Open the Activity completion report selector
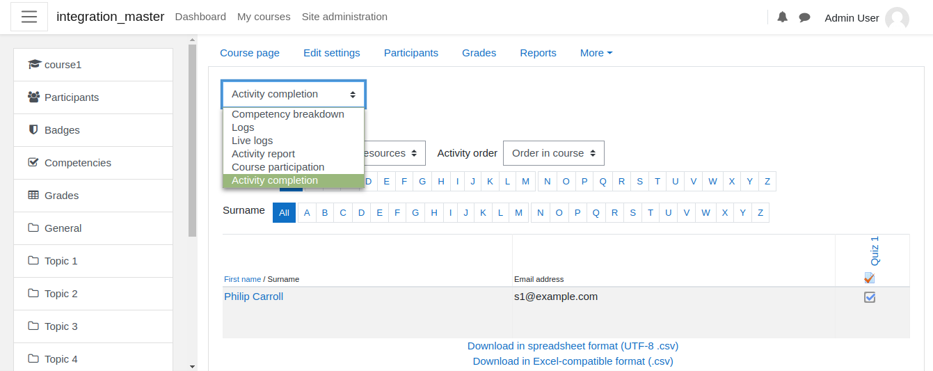This screenshot has width=933, height=371. pos(294,94)
